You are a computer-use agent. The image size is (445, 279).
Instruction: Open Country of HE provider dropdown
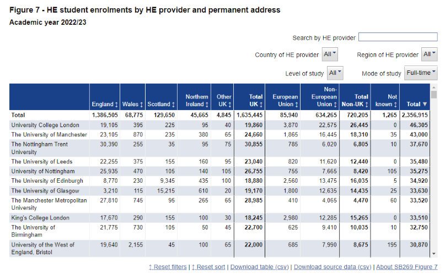330,54
